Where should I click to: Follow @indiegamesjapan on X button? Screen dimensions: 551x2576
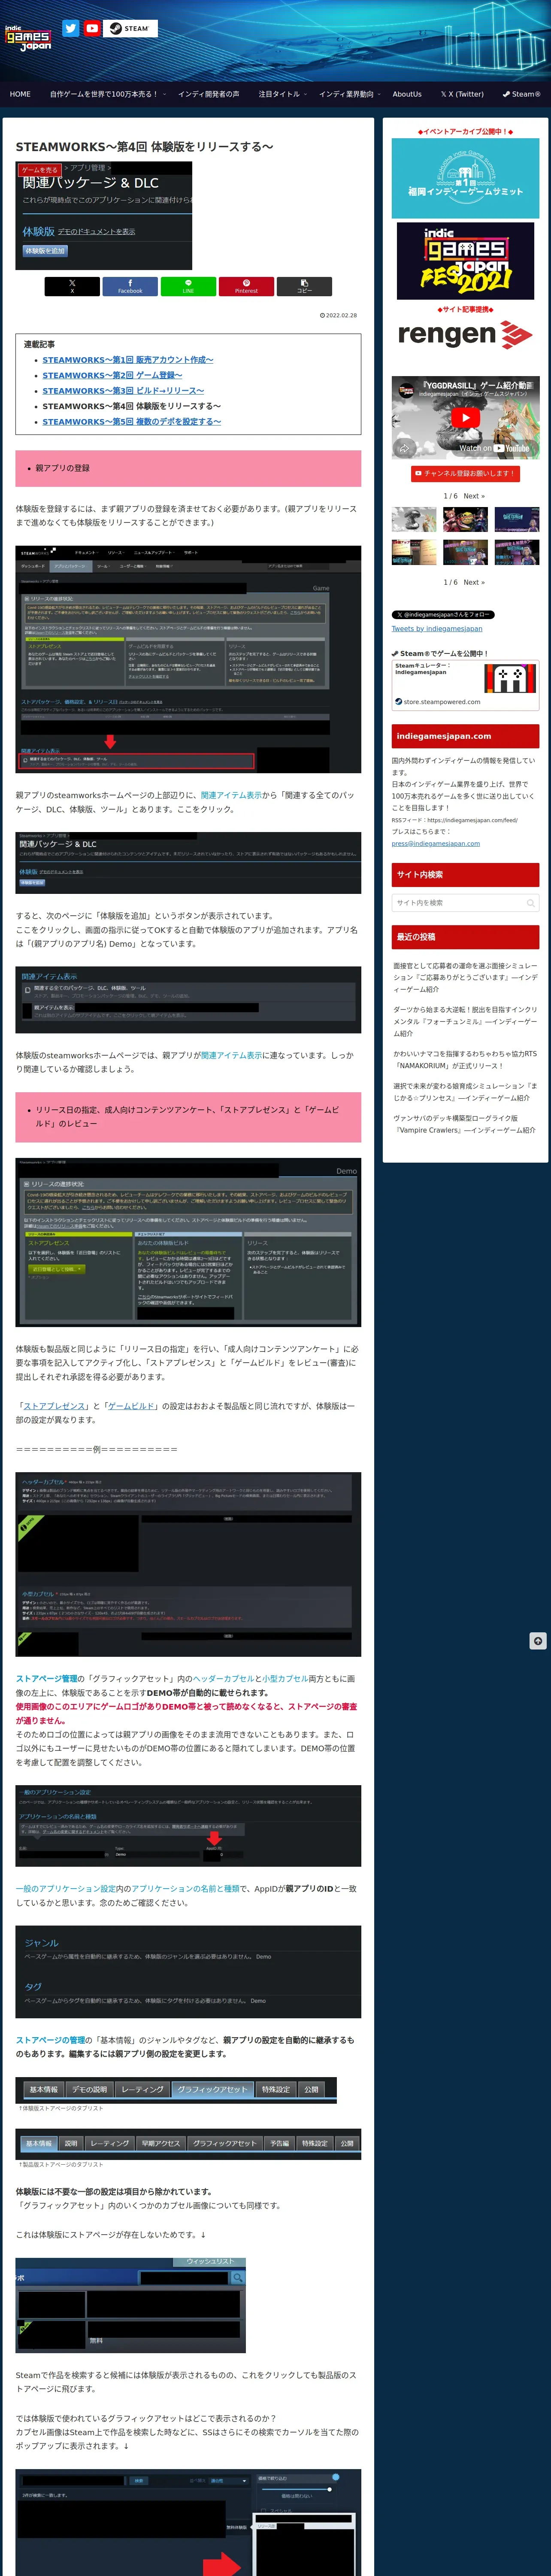442,615
